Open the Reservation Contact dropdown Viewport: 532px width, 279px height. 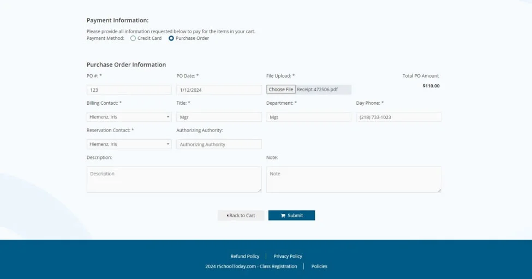point(129,144)
